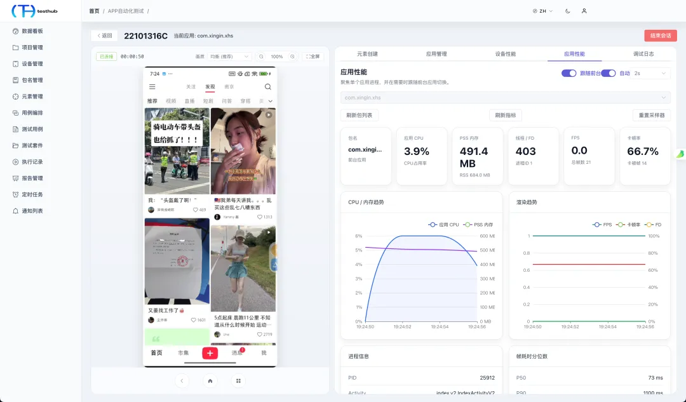Viewport: 686px width, 402px height.
Task: Expand the com.xingin.xhs package dropdown
Action: (506, 98)
